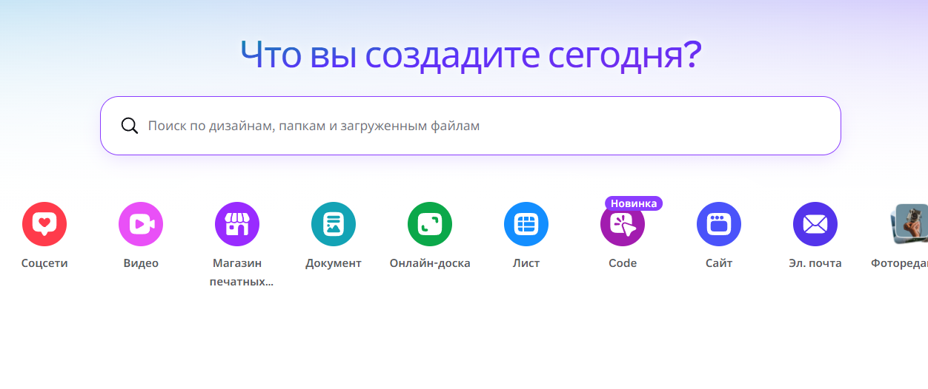Open the Фоторедактор photo thumbnail

point(909,224)
